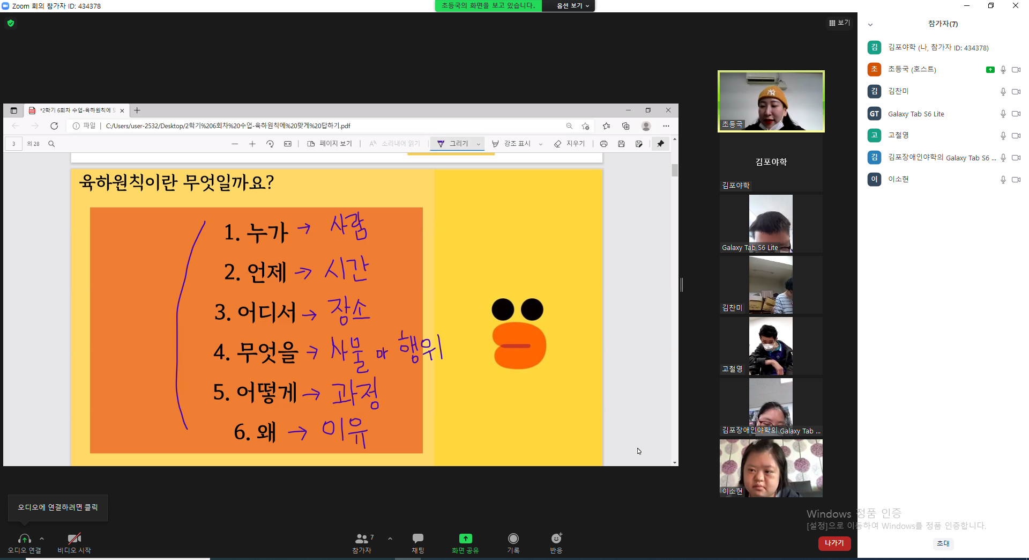
Task: Toggle microphone icon for 김찬미 in participant list
Action: (x=1003, y=92)
